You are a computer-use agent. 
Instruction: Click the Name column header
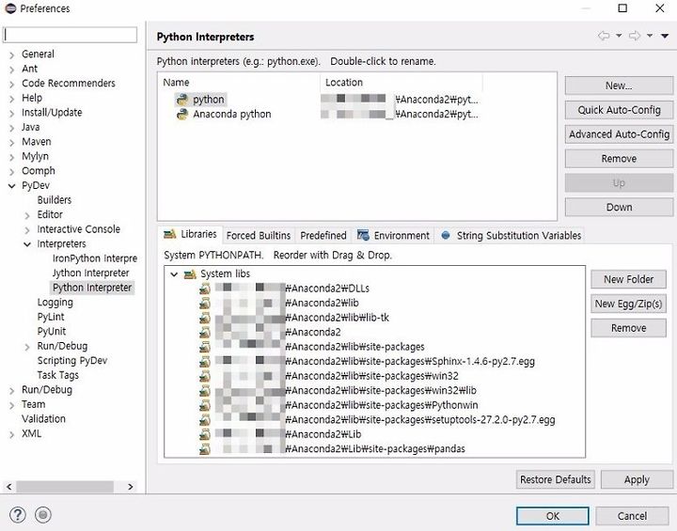(x=239, y=83)
